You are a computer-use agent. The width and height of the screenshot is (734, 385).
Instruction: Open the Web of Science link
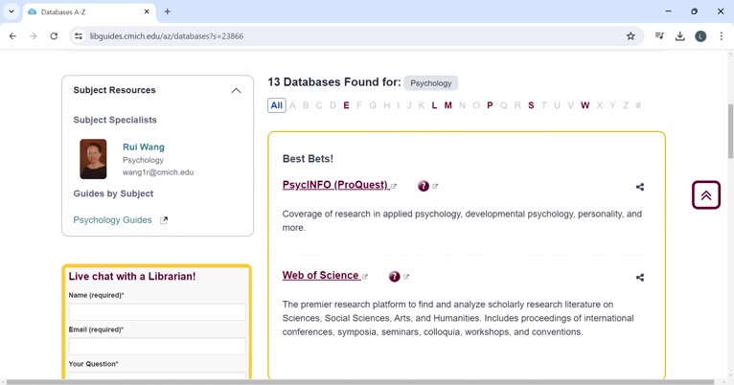click(x=321, y=275)
